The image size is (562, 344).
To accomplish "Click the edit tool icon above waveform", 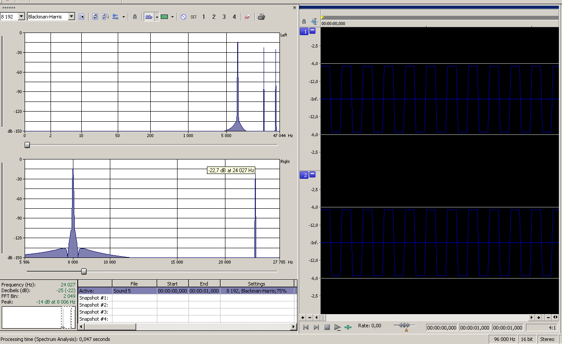I will (314, 21).
